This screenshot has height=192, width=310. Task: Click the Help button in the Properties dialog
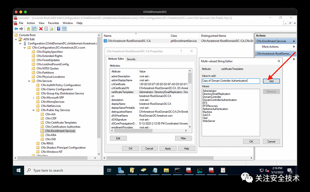coord(186,148)
